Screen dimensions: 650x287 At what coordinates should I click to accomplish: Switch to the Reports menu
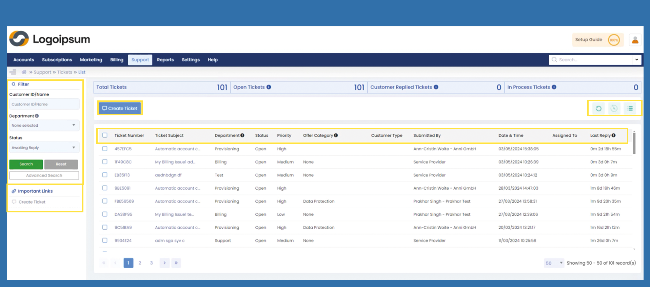tap(165, 60)
